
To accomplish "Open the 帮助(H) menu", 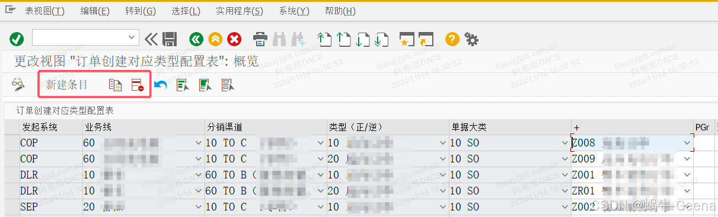I will (340, 11).
